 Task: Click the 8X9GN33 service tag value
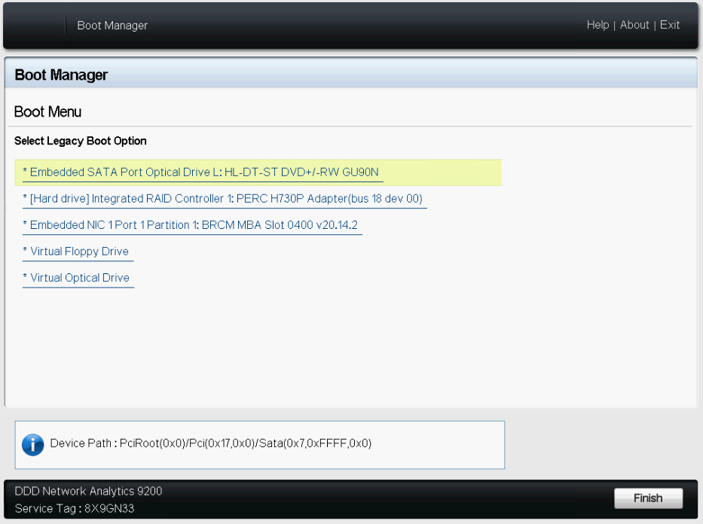point(110,508)
